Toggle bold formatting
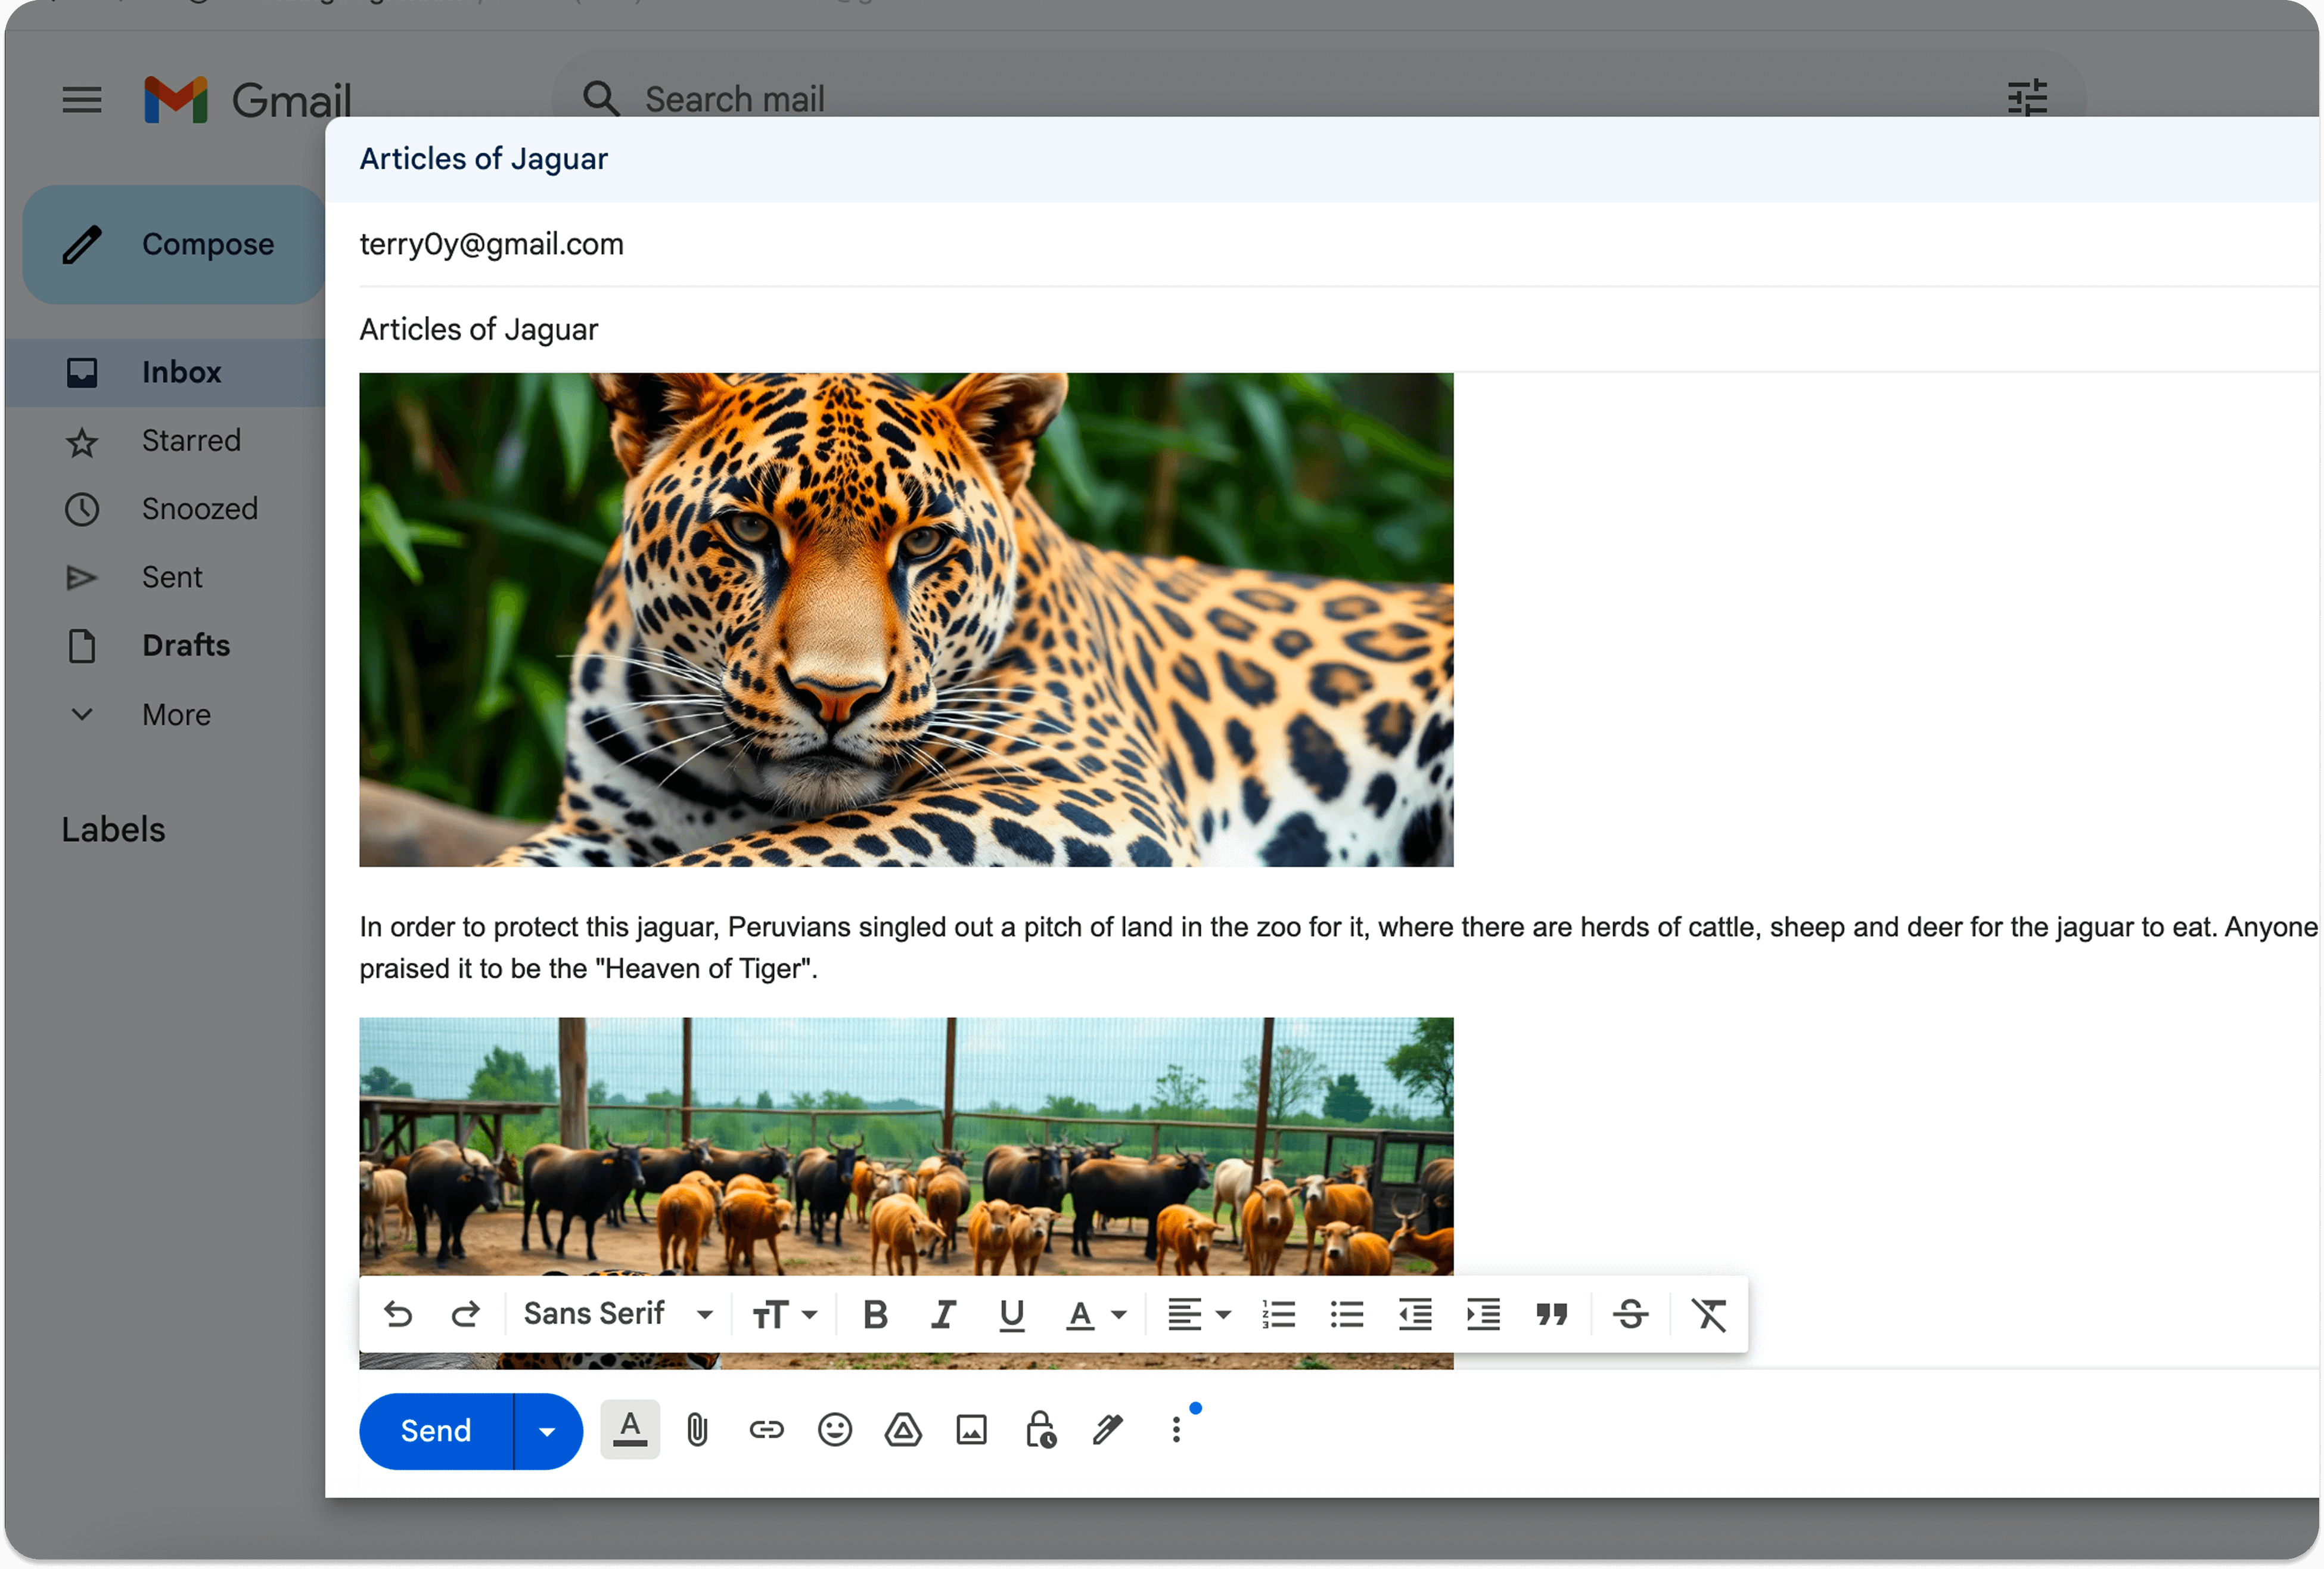This screenshot has width=2324, height=1569. [875, 1314]
